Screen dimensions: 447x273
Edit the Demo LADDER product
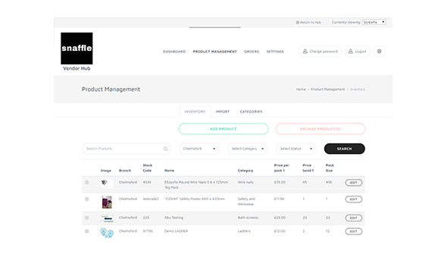(354, 231)
